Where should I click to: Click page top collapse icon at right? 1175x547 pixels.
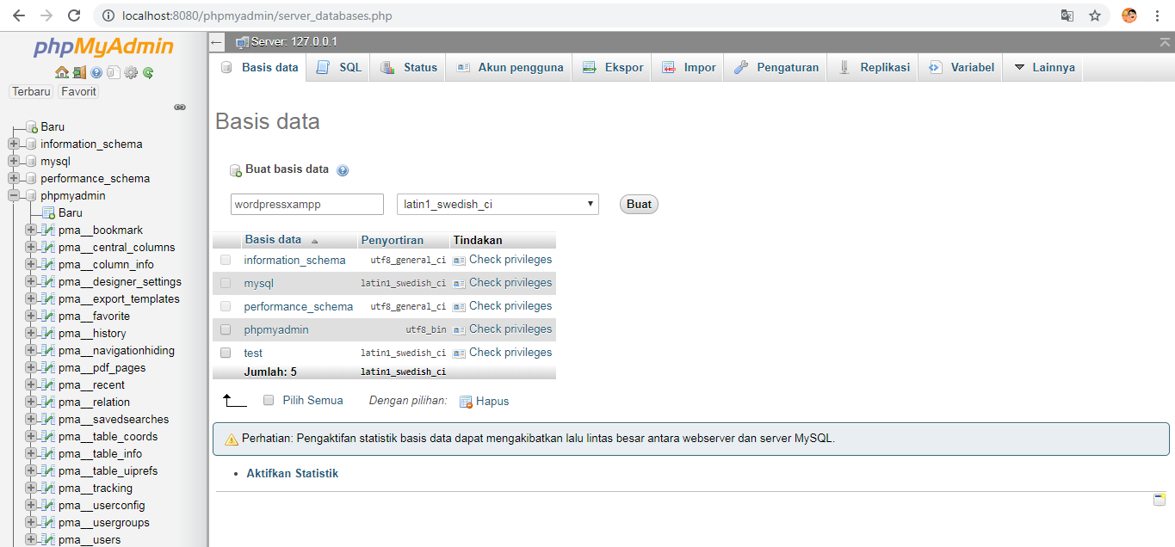pyautogui.click(x=1165, y=42)
